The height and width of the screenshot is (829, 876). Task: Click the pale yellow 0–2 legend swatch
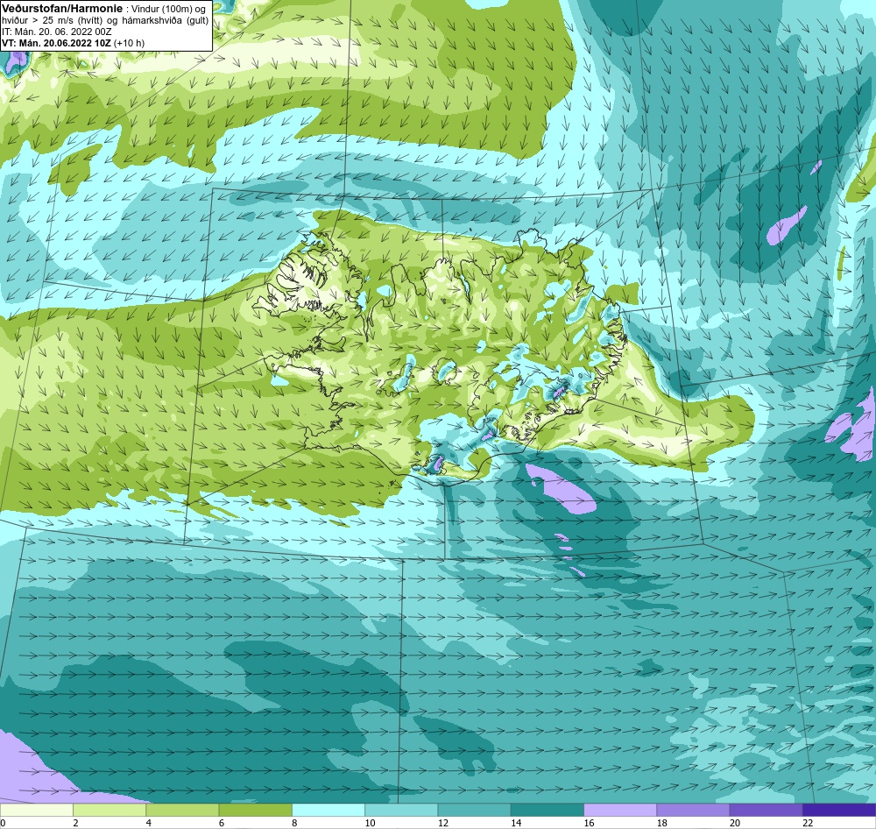(36, 810)
